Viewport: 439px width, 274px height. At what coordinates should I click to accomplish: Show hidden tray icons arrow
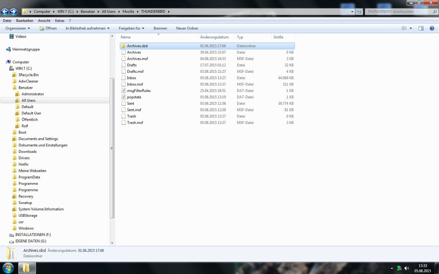tap(392, 268)
